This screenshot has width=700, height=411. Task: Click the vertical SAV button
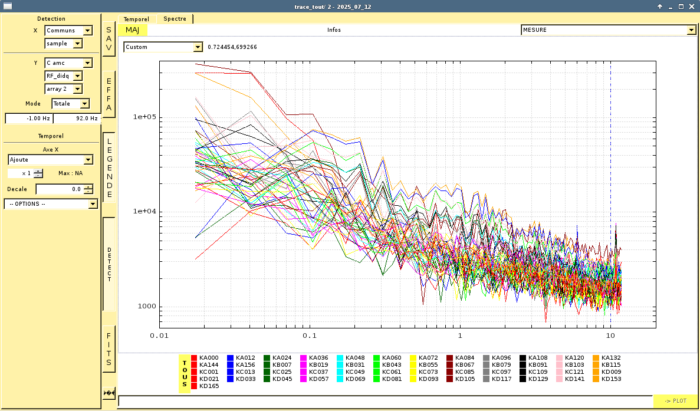pos(109,39)
